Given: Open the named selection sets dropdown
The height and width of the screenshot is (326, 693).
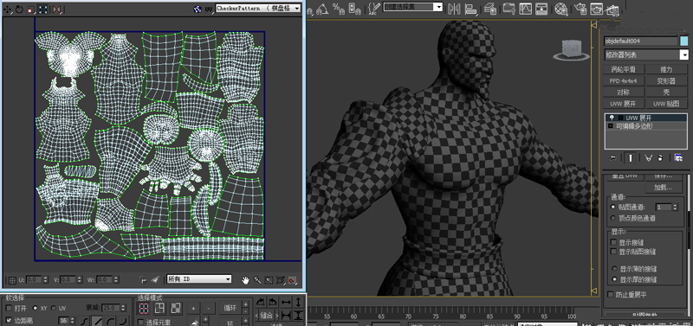Looking at the screenshot, I should [413, 7].
